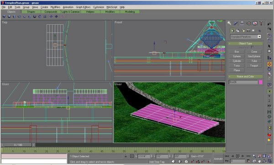Image resolution: width=274 pixels, height=165 pixels.
Task: Open the Modify command panel tab
Action: click(x=236, y=23)
